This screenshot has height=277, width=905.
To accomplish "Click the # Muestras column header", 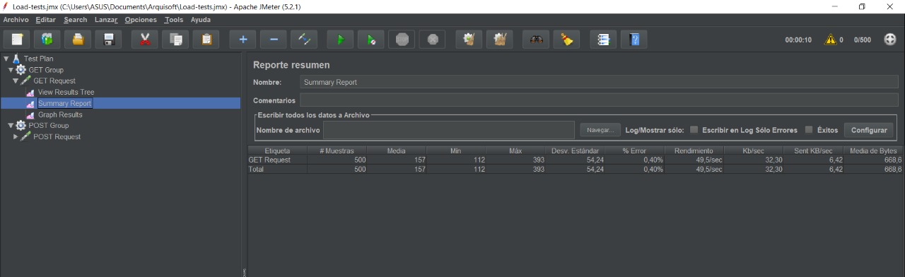I will (337, 151).
